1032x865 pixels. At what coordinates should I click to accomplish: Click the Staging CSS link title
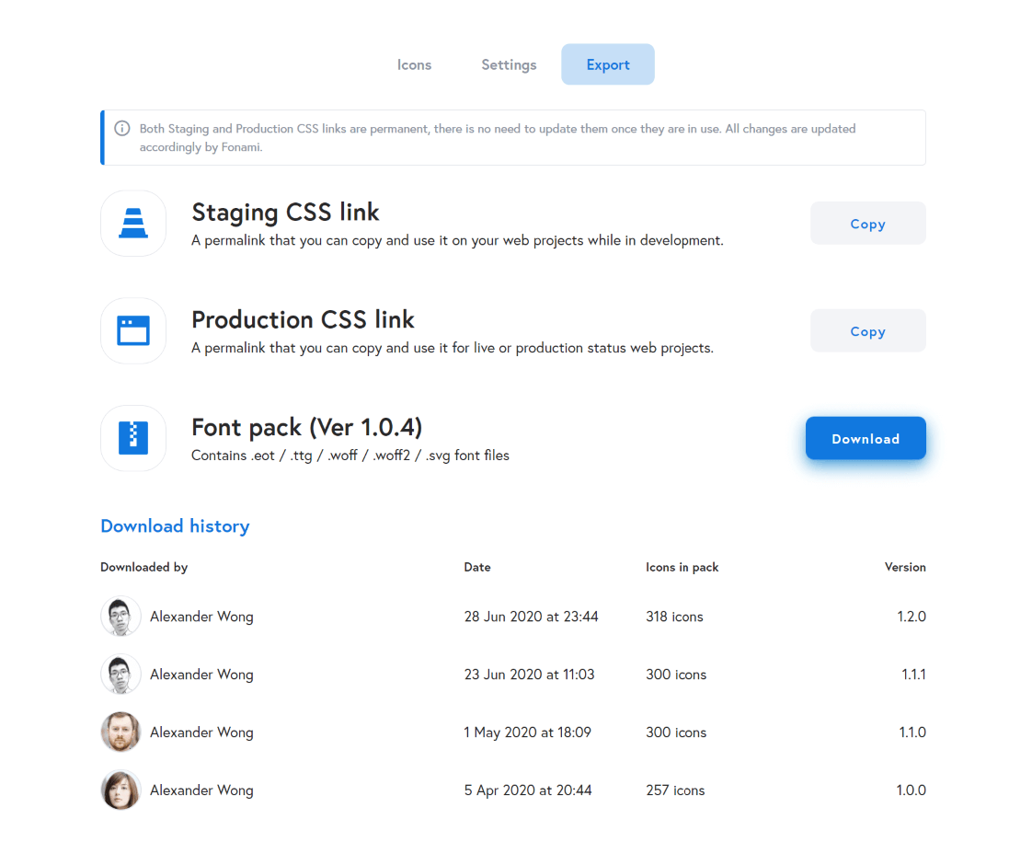[x=286, y=213]
